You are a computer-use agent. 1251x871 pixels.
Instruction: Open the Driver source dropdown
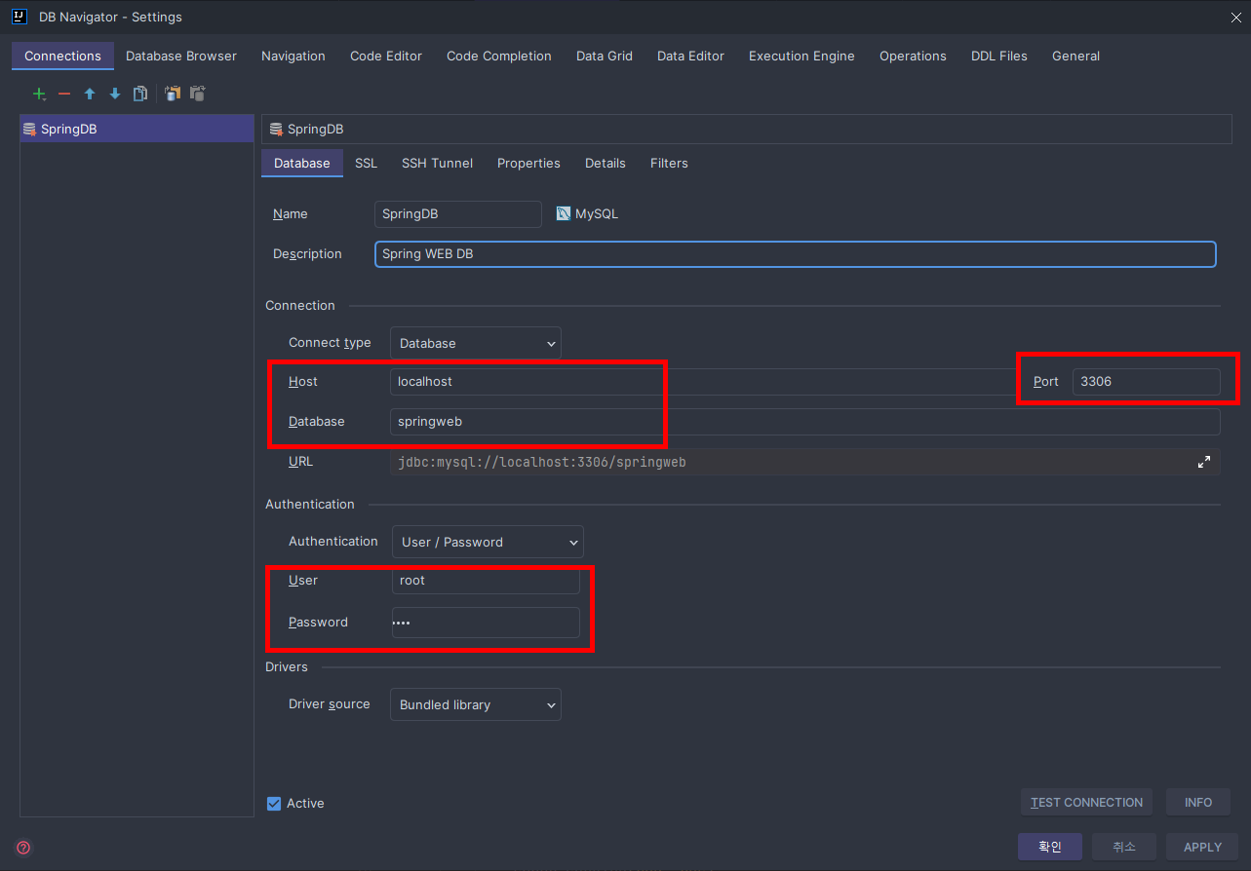pos(476,704)
